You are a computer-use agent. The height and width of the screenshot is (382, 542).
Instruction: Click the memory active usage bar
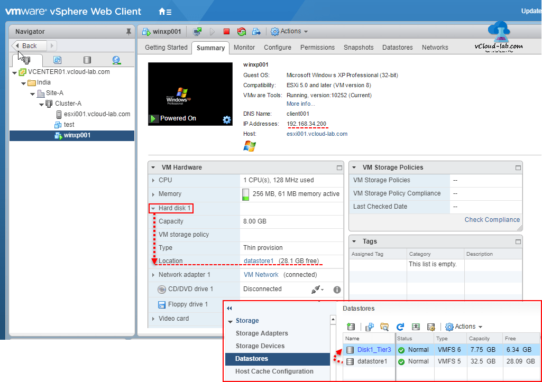245,194
